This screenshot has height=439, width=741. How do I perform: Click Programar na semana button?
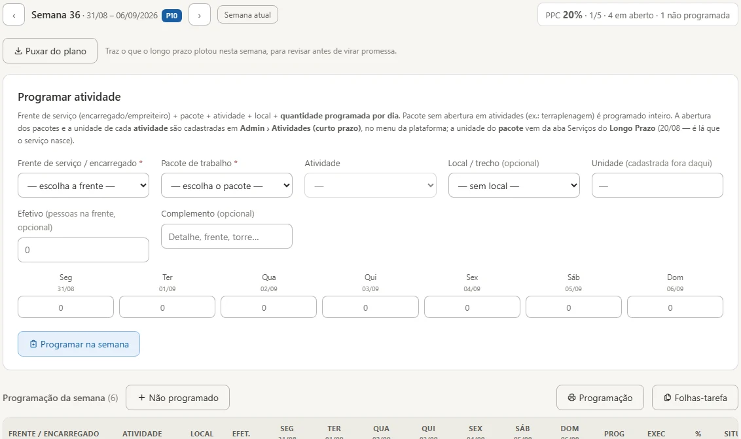(x=79, y=344)
